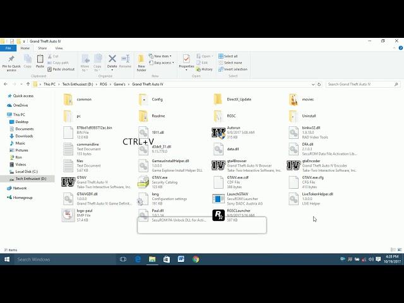Viewport: 404px width, 303px height.
Task: Select the common folder
Action: [x=77, y=100]
